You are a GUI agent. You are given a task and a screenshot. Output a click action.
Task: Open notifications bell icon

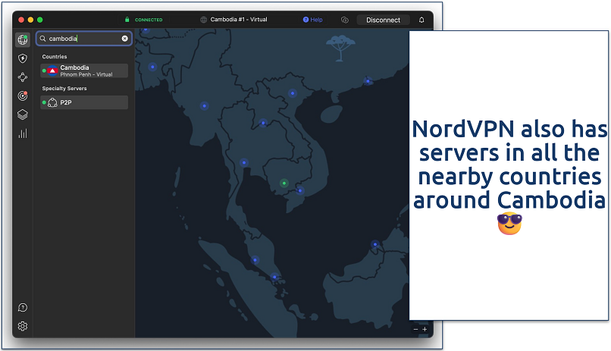421,20
